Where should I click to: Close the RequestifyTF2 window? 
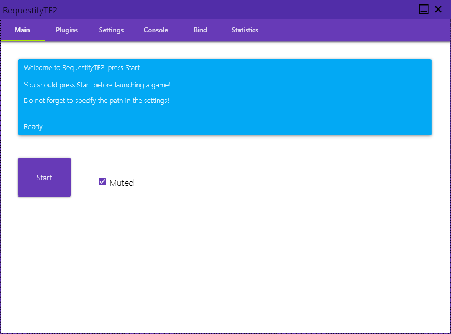tap(438, 9)
